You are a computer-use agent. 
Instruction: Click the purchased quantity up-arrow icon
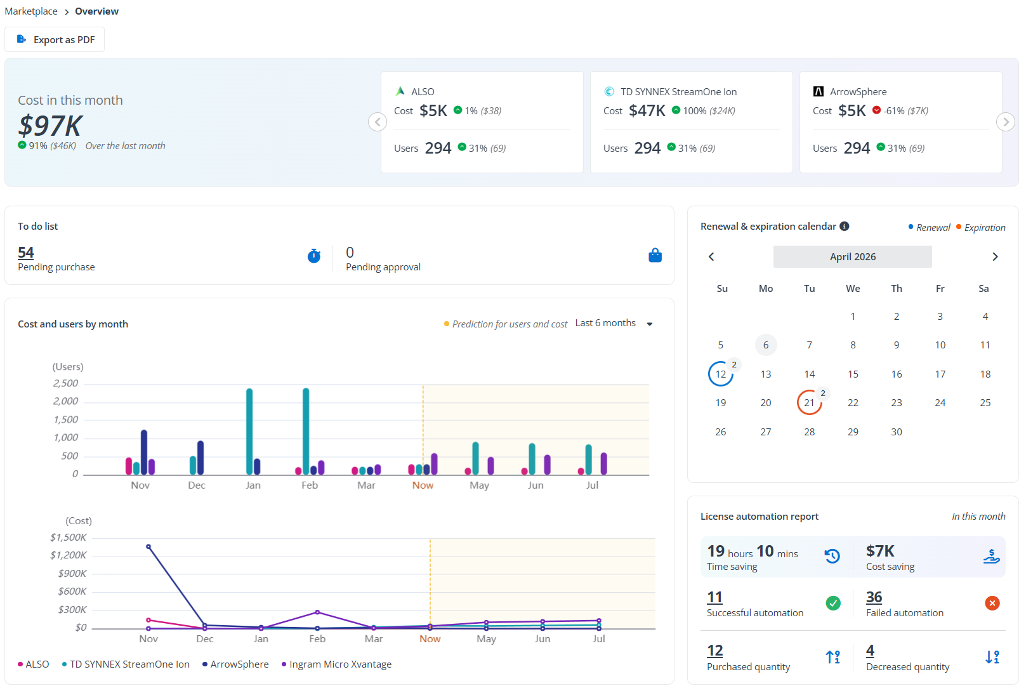click(x=832, y=657)
